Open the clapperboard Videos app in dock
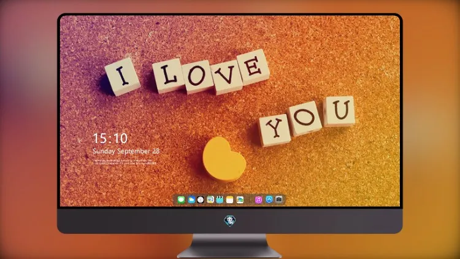 (220, 199)
